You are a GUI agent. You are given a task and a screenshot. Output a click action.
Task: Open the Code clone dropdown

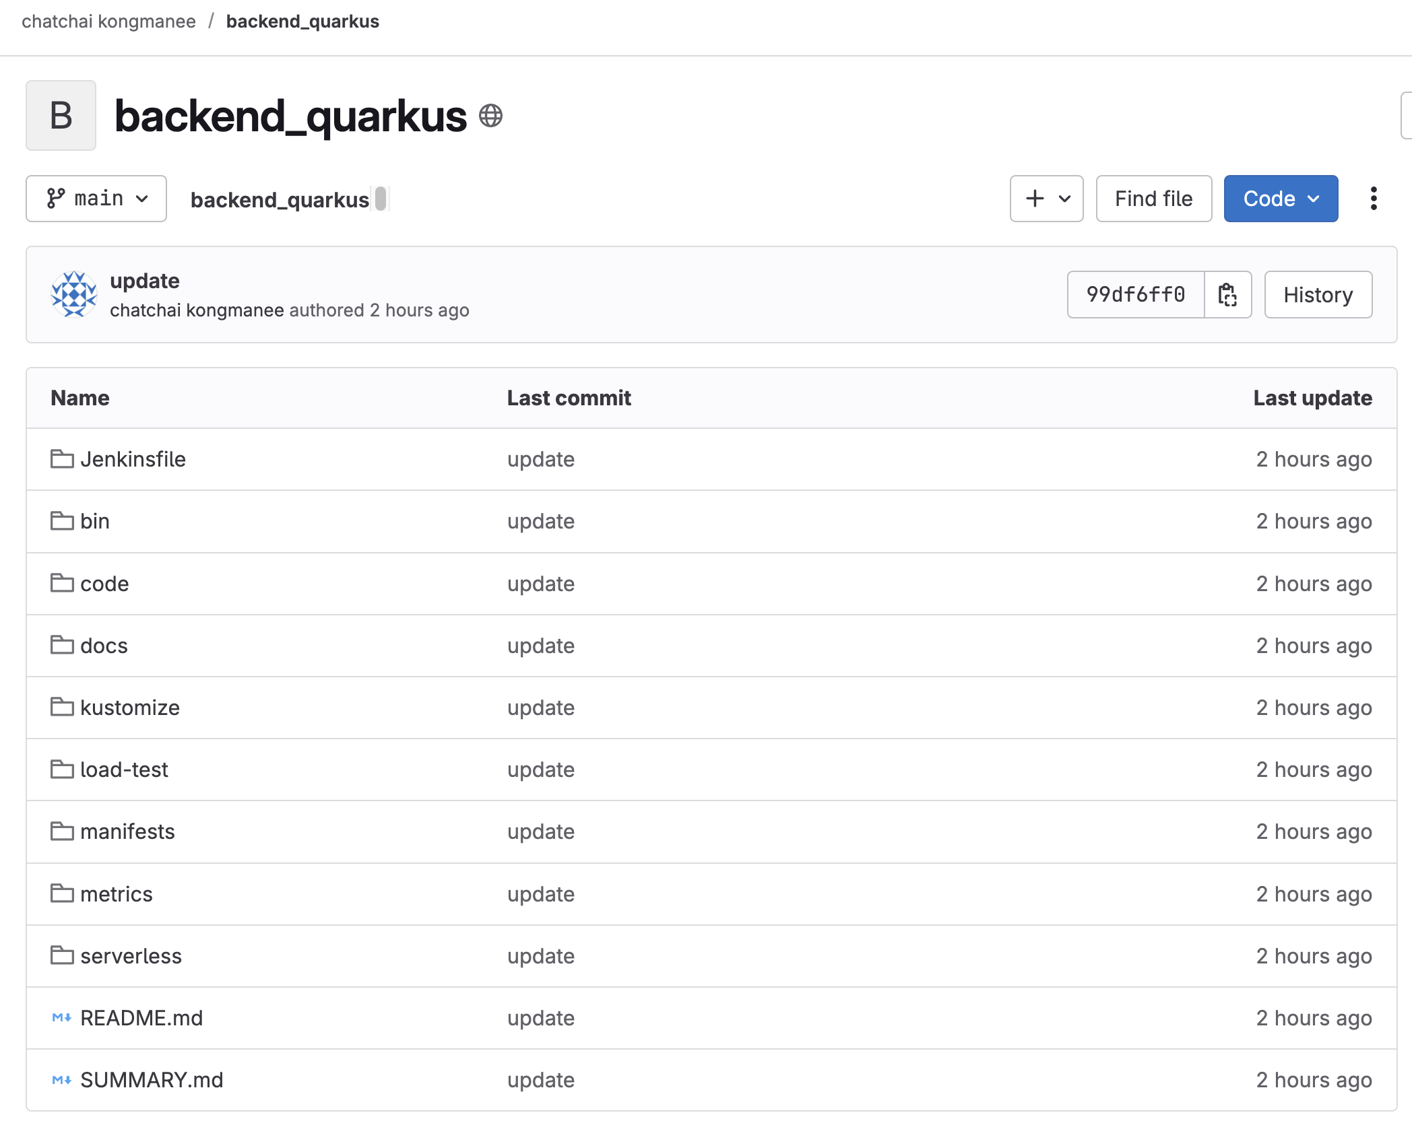click(1281, 199)
